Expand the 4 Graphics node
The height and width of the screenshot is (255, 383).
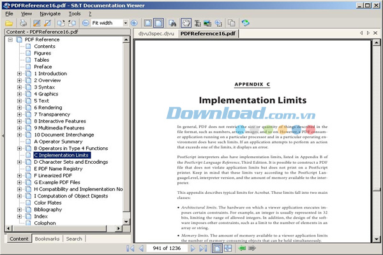click(x=19, y=94)
